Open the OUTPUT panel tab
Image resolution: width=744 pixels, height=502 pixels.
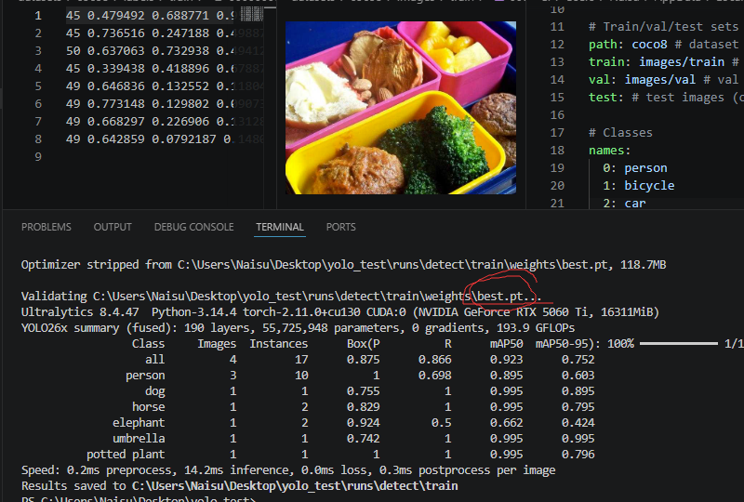(x=113, y=227)
